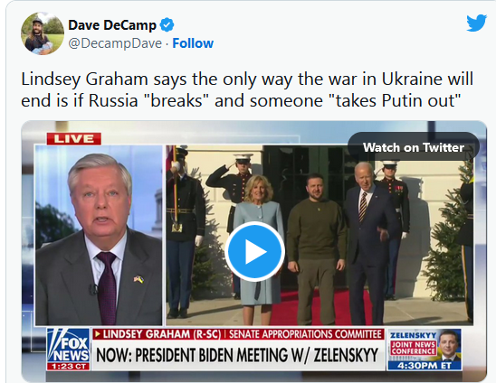Click the Twitter bird logo icon
The width and height of the screenshot is (496, 383).
point(476,23)
